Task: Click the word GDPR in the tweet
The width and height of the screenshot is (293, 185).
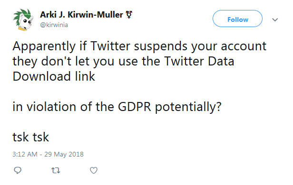Action: (134, 107)
